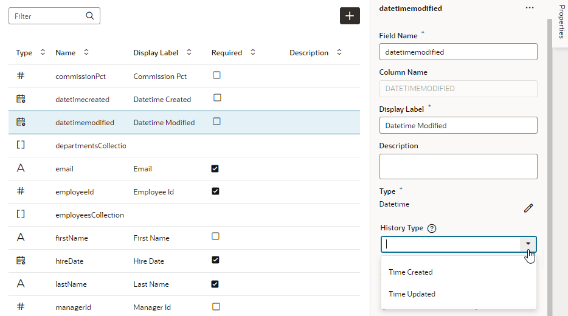Viewport: 568px width, 316px height.
Task: Click the brackets icon for departmentsCollection row
Action: tap(21, 145)
